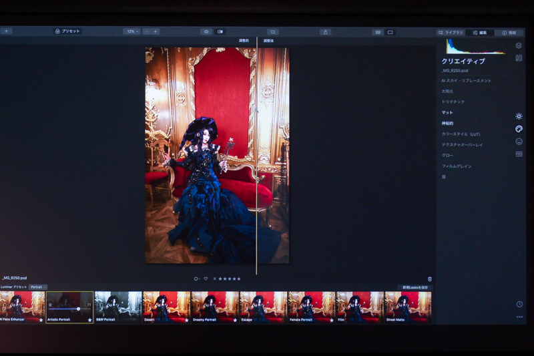Screen dimensions: 534x356
Task: Apply the Female Portrait look
Action: (311, 307)
